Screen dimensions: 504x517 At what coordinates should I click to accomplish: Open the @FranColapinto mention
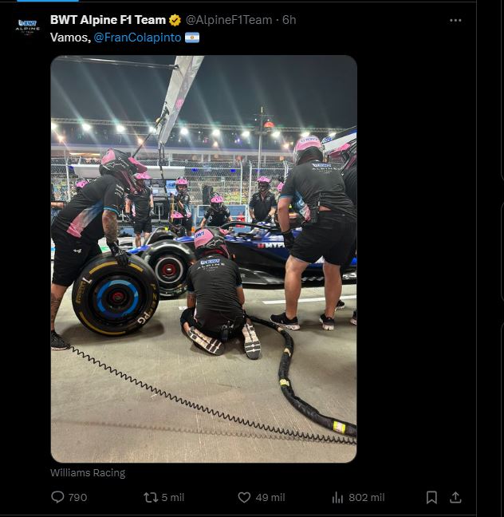tap(137, 37)
